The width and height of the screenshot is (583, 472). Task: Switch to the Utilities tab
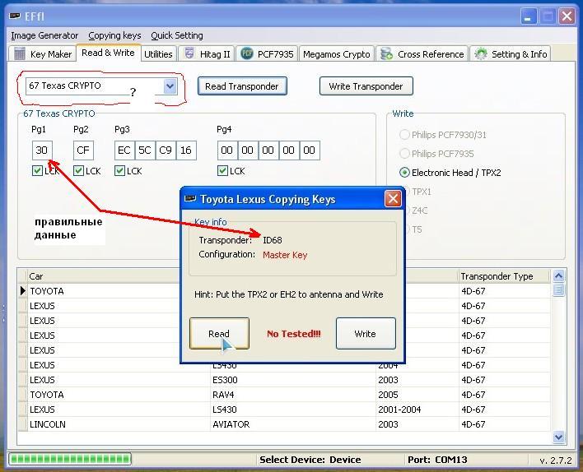click(158, 54)
